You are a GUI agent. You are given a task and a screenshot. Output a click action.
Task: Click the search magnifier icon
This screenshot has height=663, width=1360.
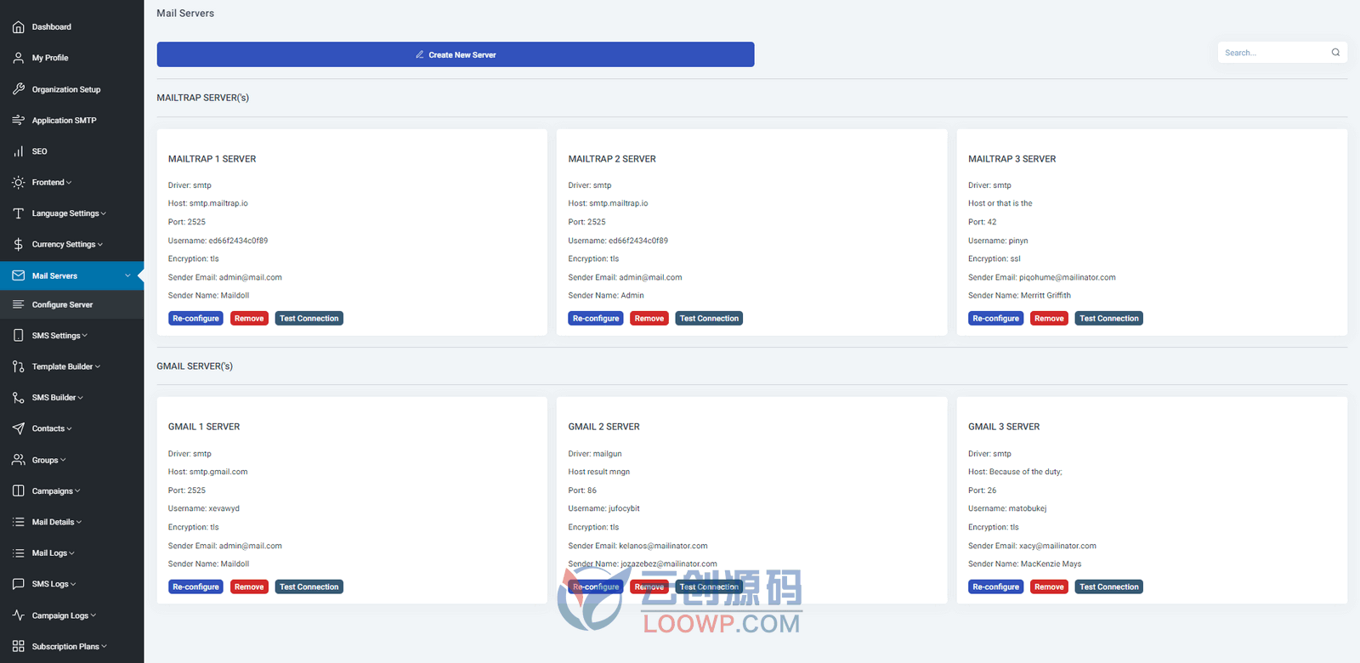(1335, 53)
